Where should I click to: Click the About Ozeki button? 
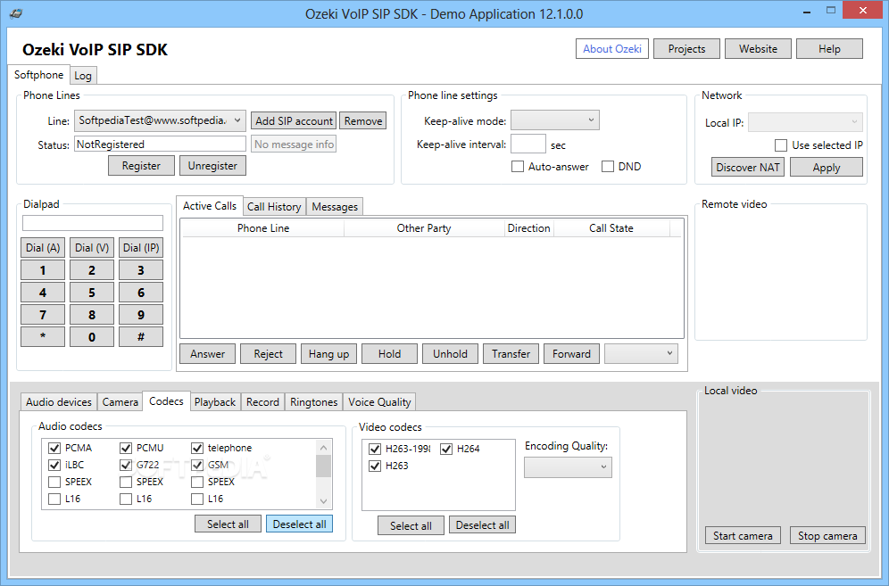point(612,49)
